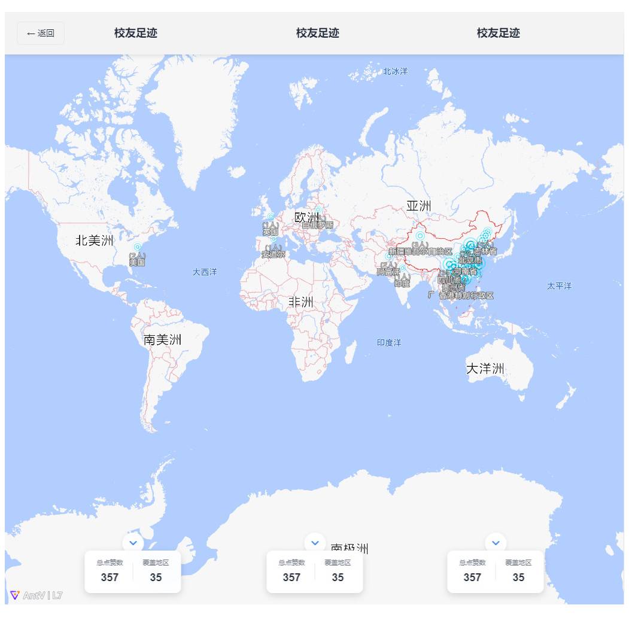The height and width of the screenshot is (620, 629).
Task: Click the Andorra (安道尔) map marker
Action: click(x=274, y=239)
